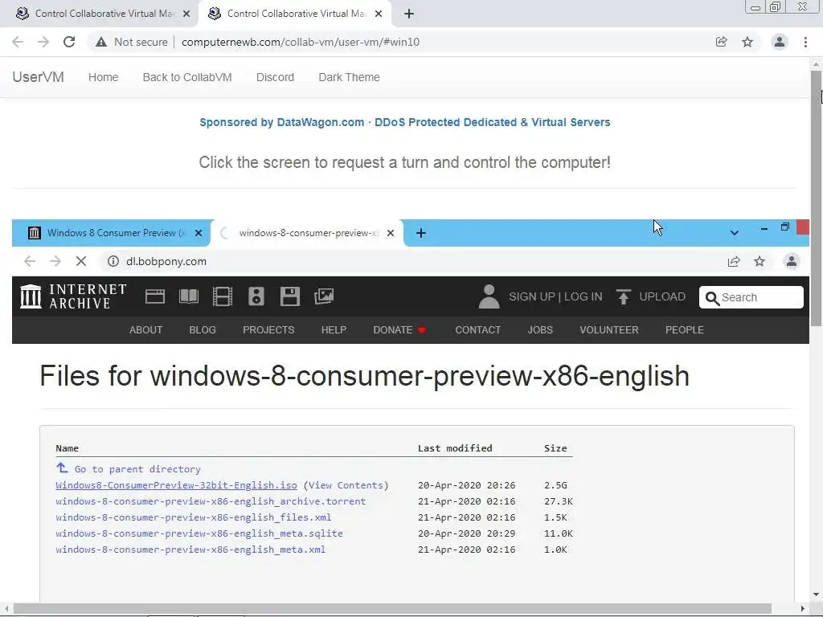Open the english_archive.torrent file
The height and width of the screenshot is (617, 823).
(211, 501)
